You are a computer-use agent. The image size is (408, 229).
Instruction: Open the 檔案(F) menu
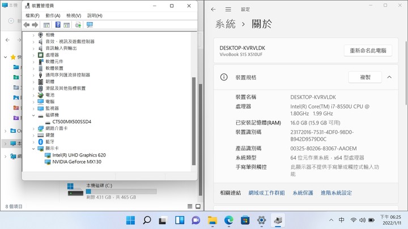32,16
